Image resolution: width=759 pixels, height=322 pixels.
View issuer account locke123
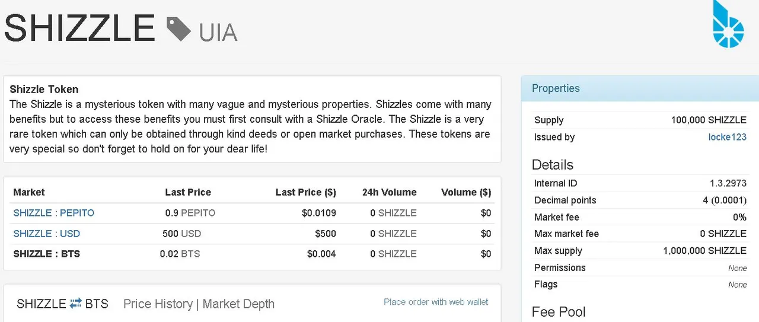click(x=728, y=137)
